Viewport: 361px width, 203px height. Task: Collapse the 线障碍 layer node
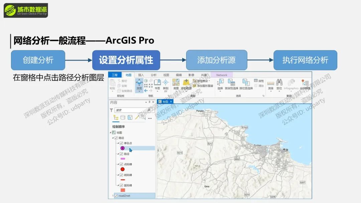(x=118, y=175)
